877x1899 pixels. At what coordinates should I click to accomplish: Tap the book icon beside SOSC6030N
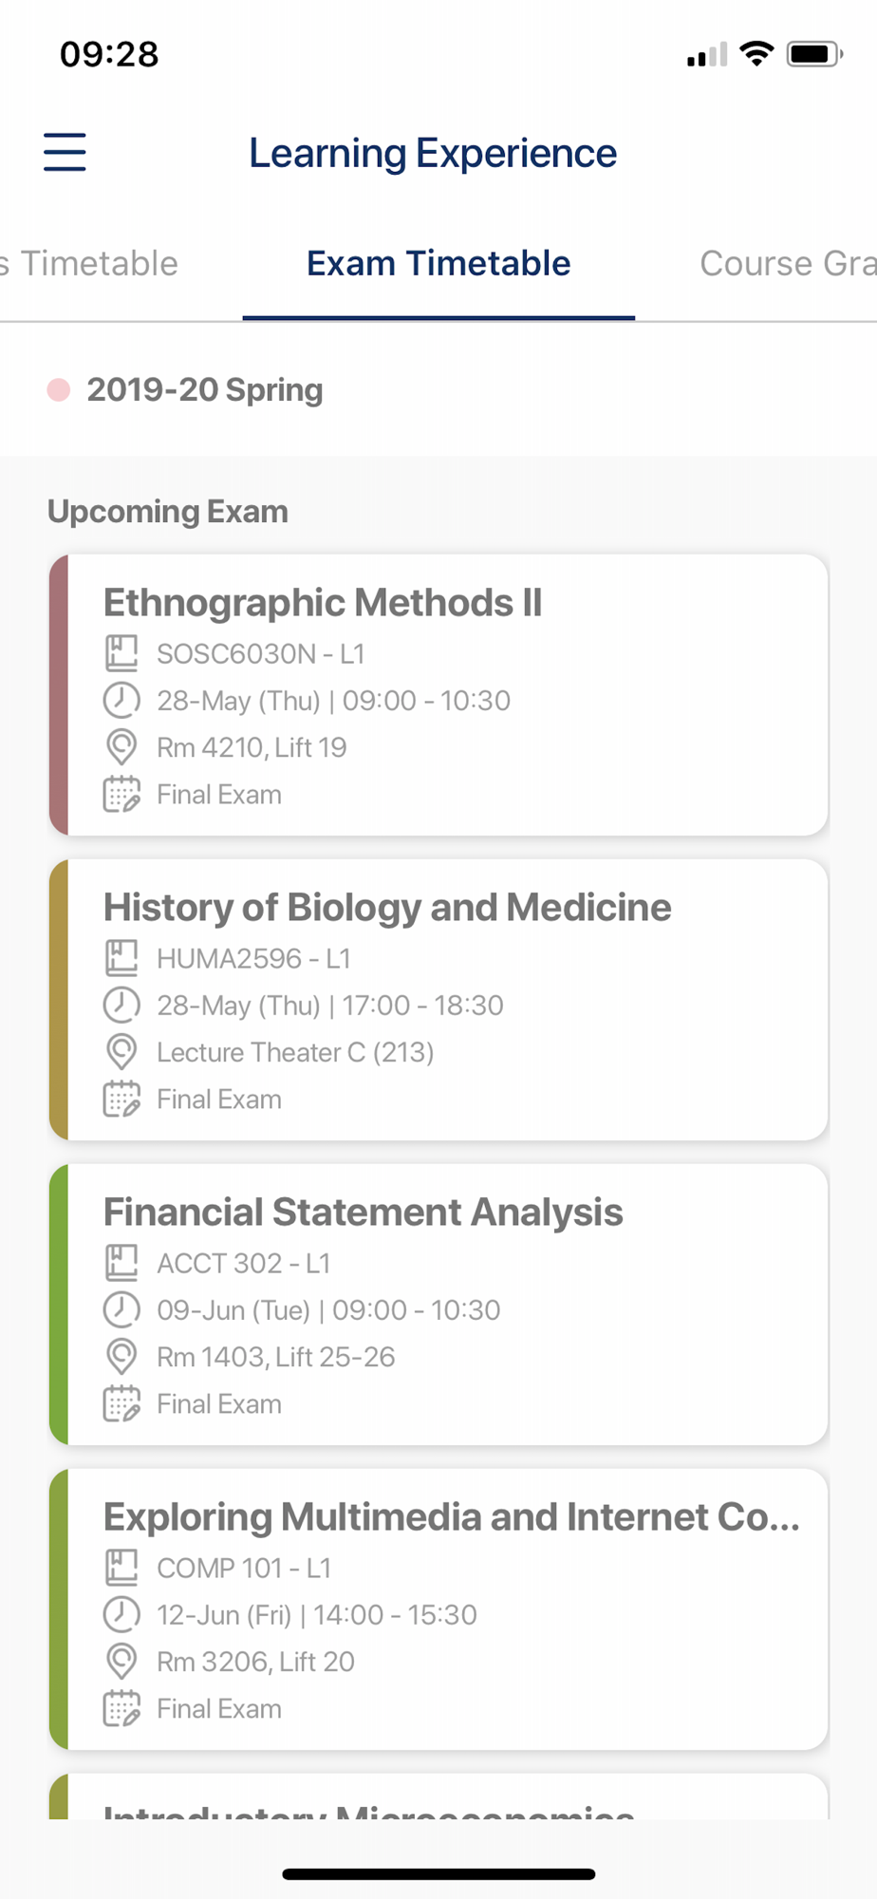click(x=121, y=653)
